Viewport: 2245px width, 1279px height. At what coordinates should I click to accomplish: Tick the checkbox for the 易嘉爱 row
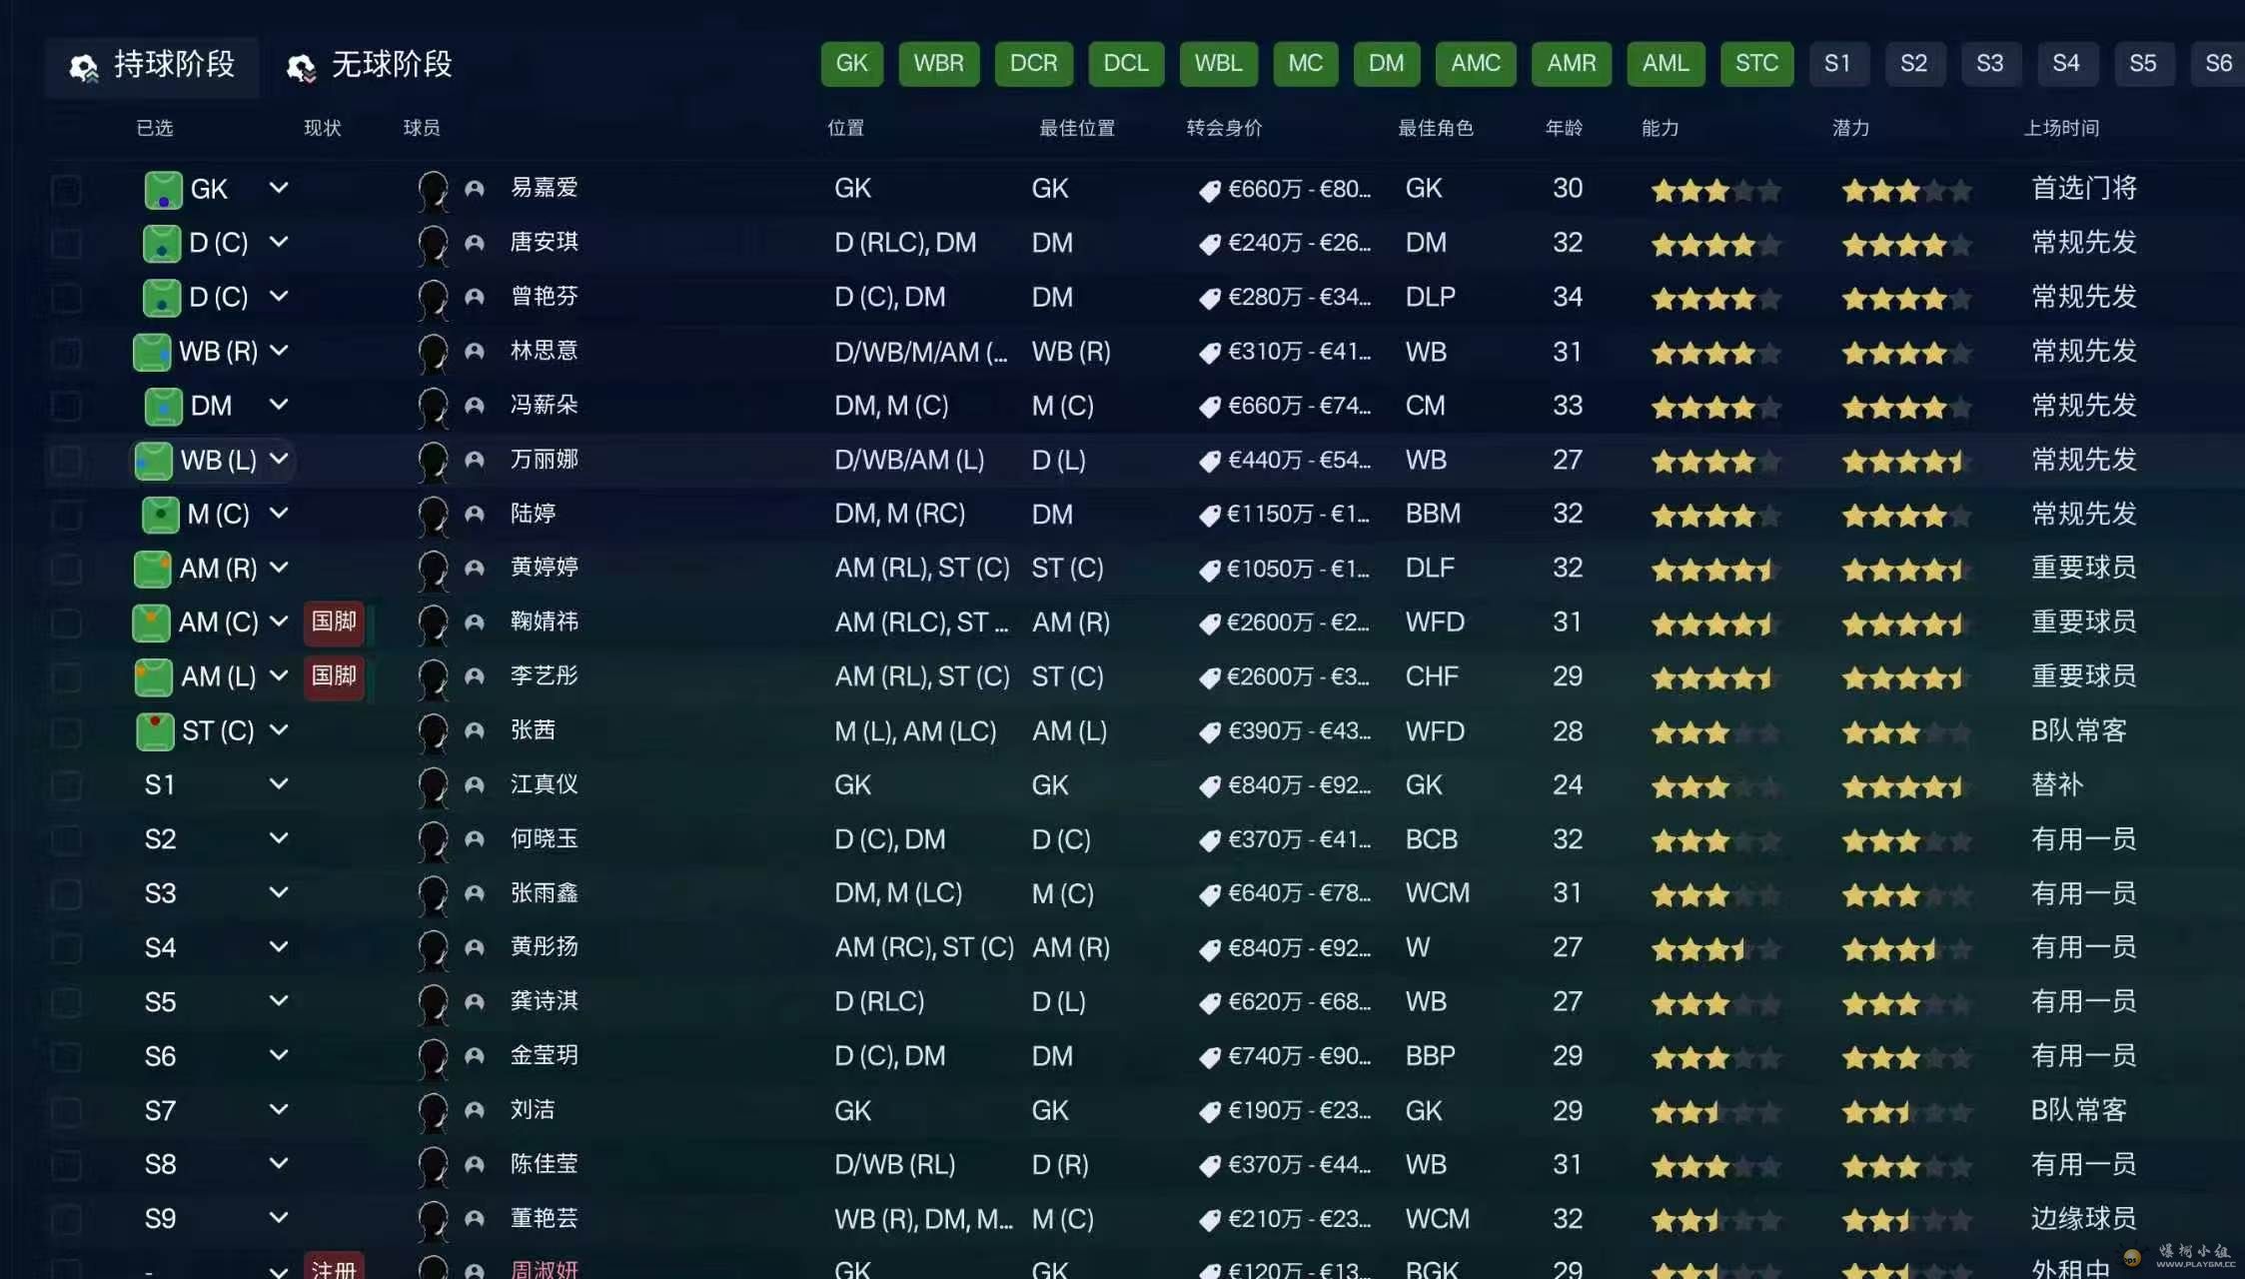(66, 190)
